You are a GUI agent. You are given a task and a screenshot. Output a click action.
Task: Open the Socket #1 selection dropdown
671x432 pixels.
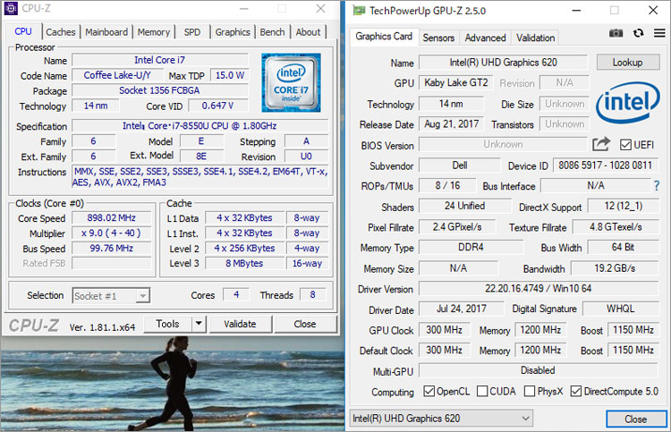pos(111,295)
